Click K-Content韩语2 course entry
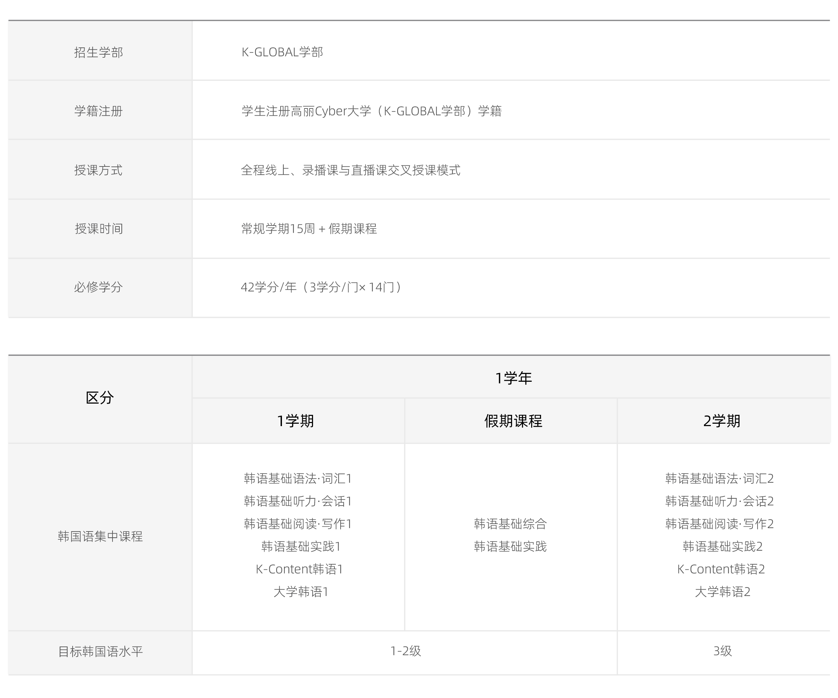This screenshot has width=838, height=698. pos(721,569)
